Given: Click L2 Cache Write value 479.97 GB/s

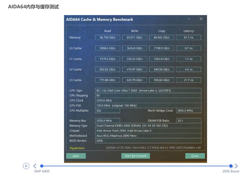Looking at the screenshot, I should 135,69.
